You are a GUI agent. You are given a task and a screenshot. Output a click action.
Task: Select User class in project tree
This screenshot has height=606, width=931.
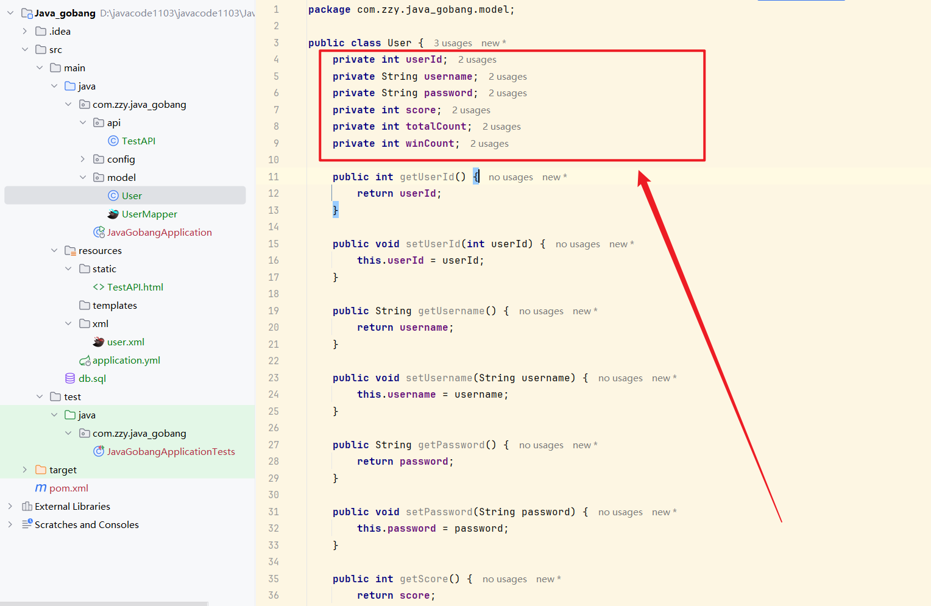pyautogui.click(x=132, y=196)
